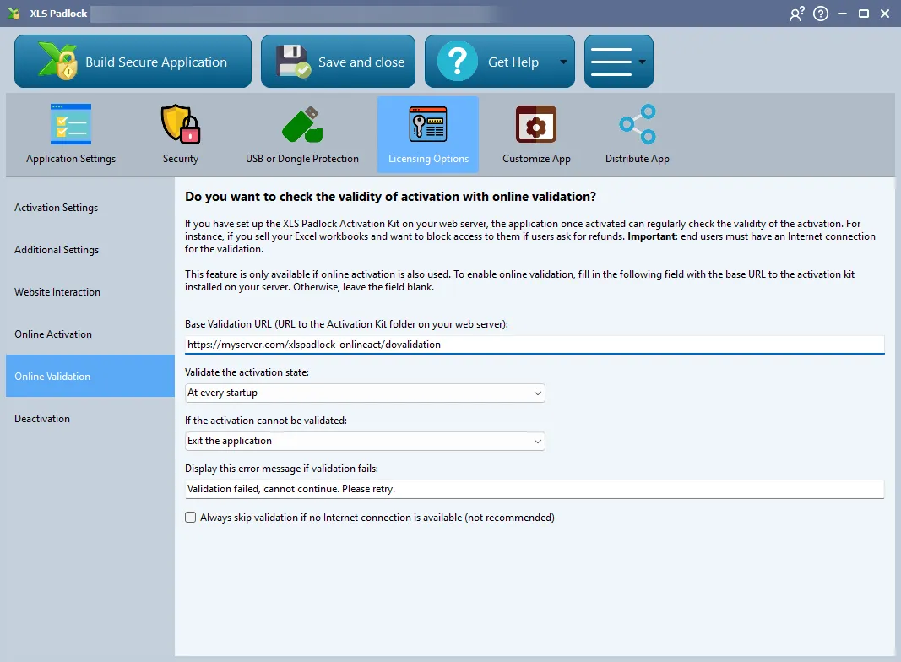Click the XLS Padlock app logo in title bar
Screen dimensions: 901x662
click(14, 14)
